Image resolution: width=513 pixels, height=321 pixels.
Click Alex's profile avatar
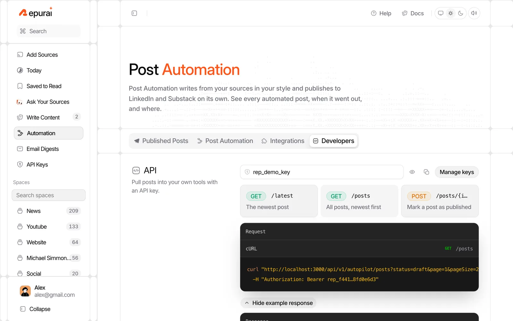[x=25, y=291]
